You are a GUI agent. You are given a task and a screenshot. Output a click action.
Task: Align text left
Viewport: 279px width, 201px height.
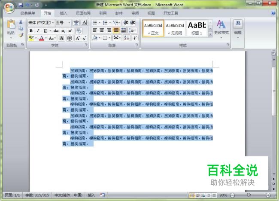click(95, 30)
